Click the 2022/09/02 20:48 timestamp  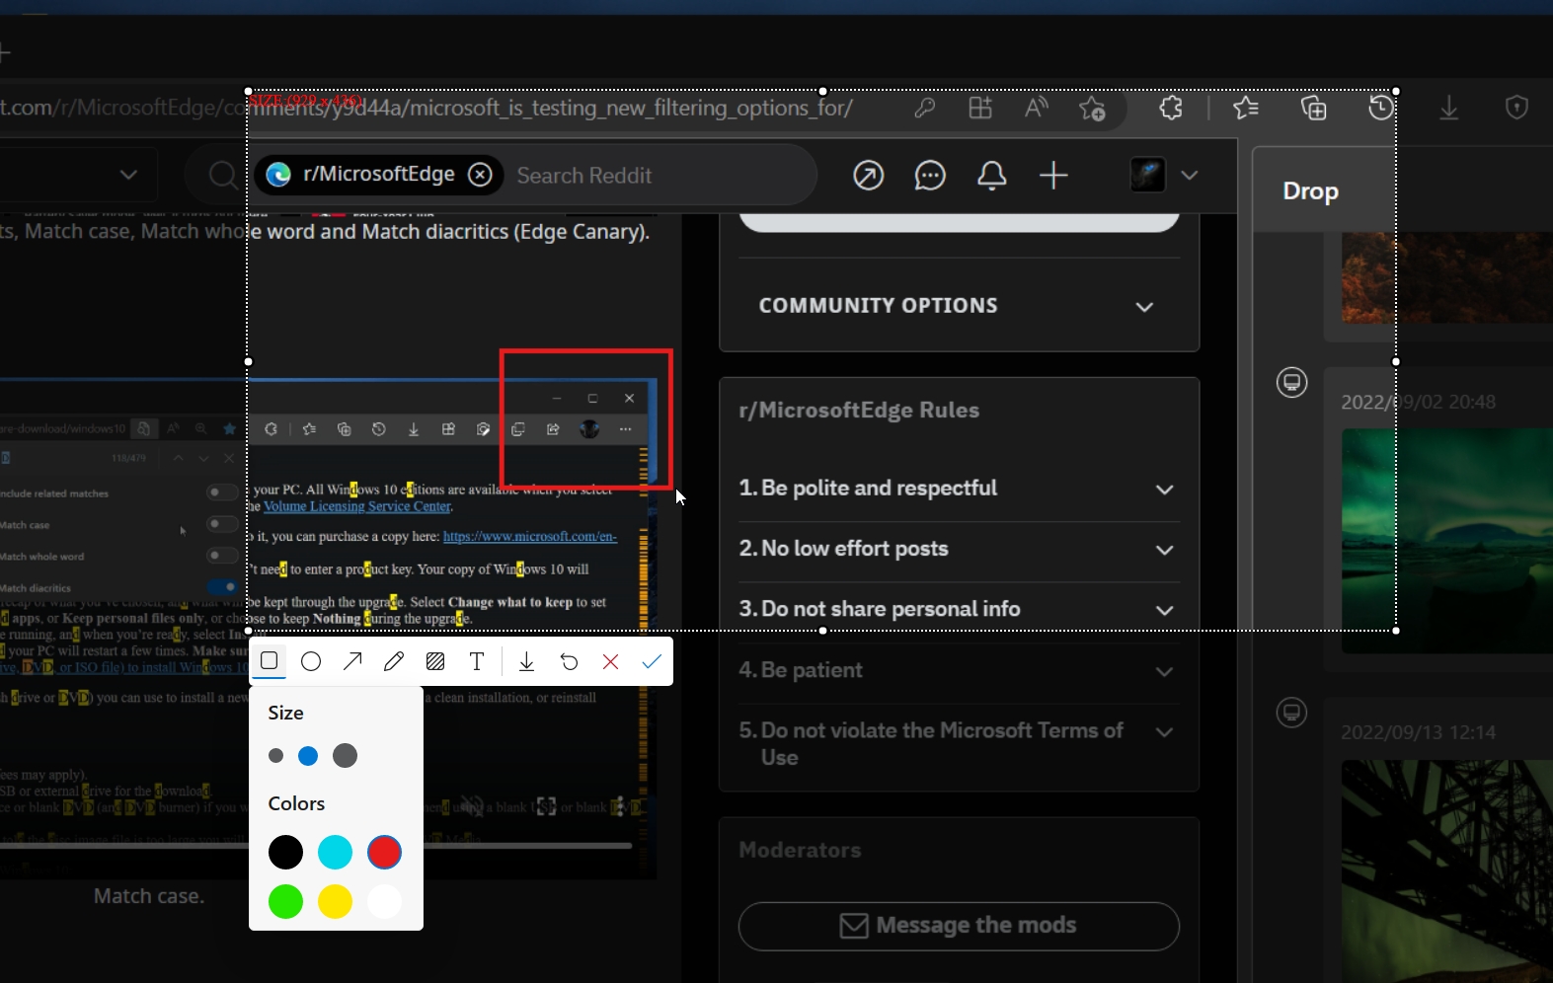(x=1418, y=402)
